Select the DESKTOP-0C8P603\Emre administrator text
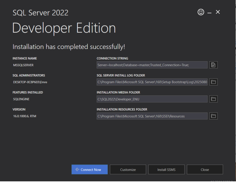The width and height of the screenshot is (236, 185). [x=30, y=82]
